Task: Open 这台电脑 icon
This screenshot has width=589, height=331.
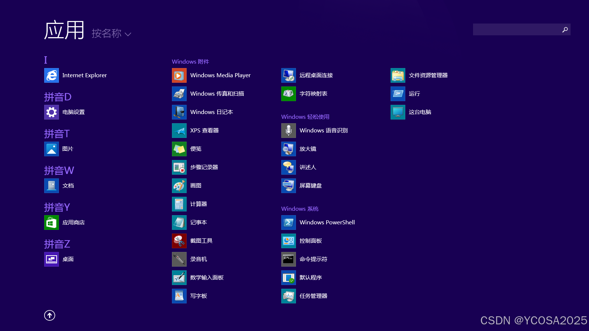Action: coord(398,112)
